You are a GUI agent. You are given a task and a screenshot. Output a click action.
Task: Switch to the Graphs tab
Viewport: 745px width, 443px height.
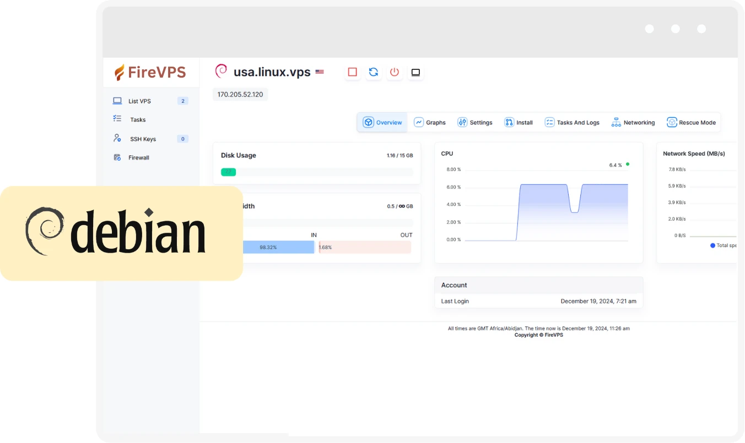click(430, 122)
